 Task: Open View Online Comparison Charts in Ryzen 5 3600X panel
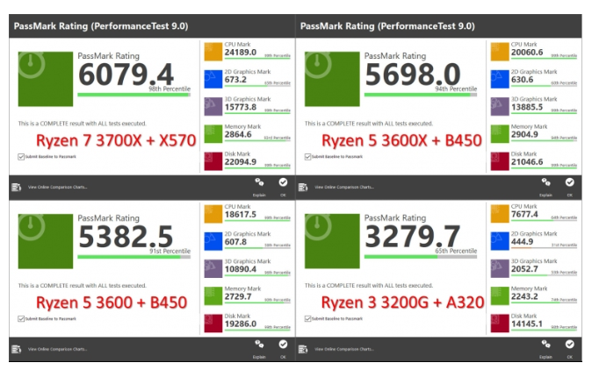coord(344,188)
